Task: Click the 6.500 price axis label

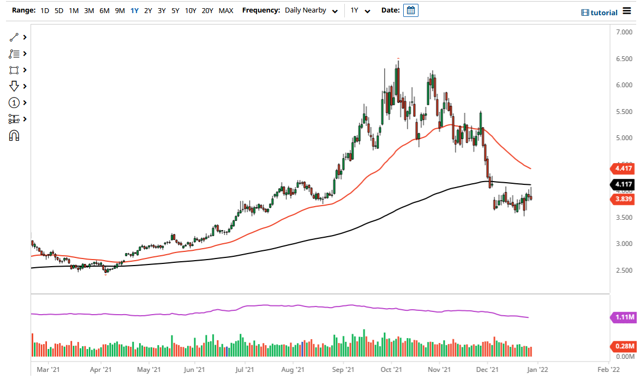Action: (624, 59)
